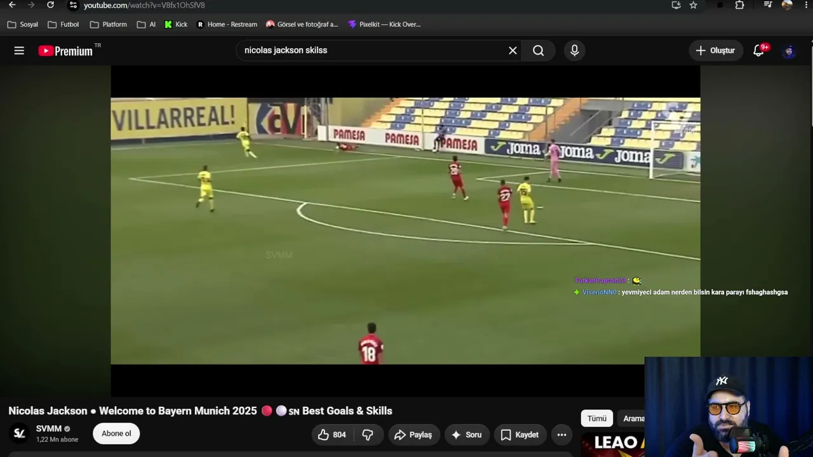
Task: Open the YouTube guide hamburger menu
Action: 19,51
